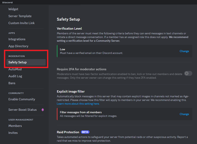The width and height of the screenshot is (197, 144).
Task: Open the Invites page
Action: pos(13,133)
